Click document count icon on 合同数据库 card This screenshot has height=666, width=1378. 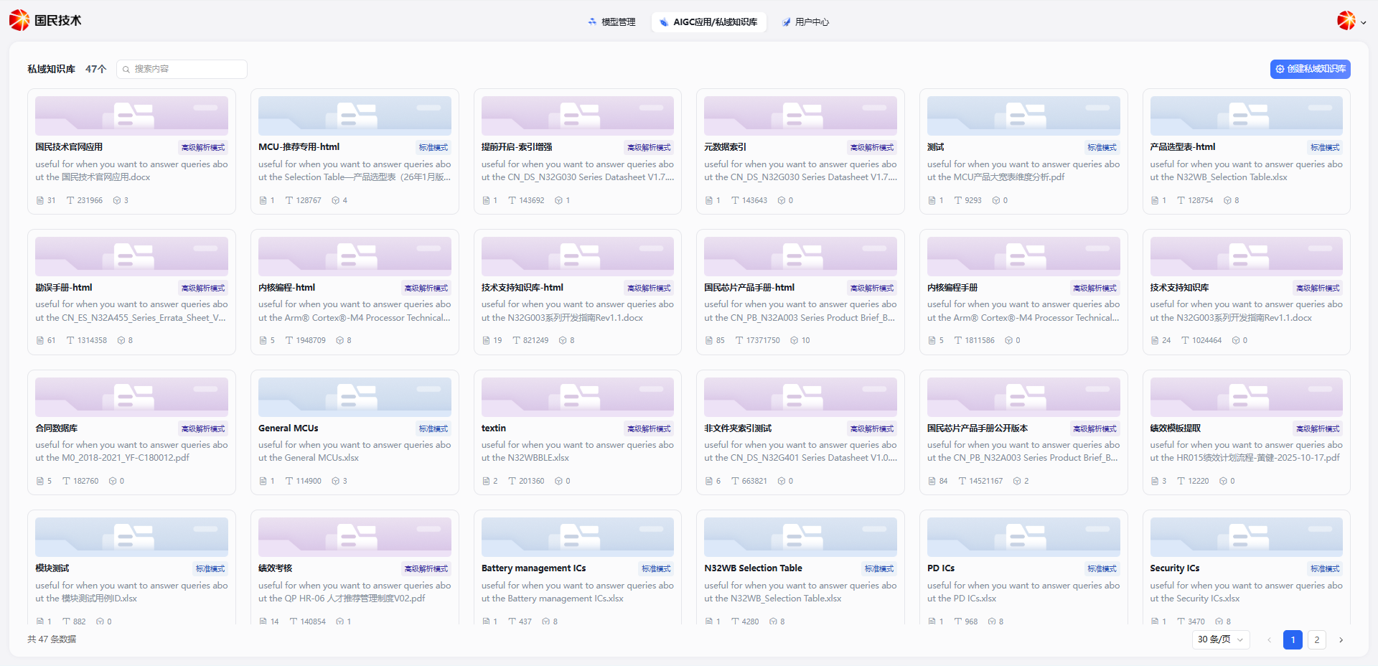[x=40, y=481]
